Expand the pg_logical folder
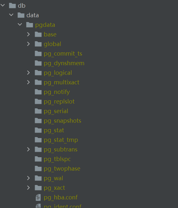This screenshot has width=178, height=208. (x=28, y=73)
